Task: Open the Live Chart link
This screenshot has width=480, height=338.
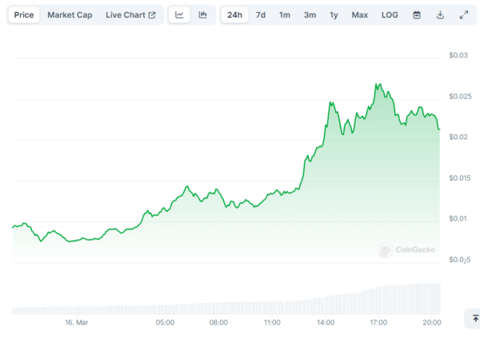Action: pyautogui.click(x=130, y=15)
